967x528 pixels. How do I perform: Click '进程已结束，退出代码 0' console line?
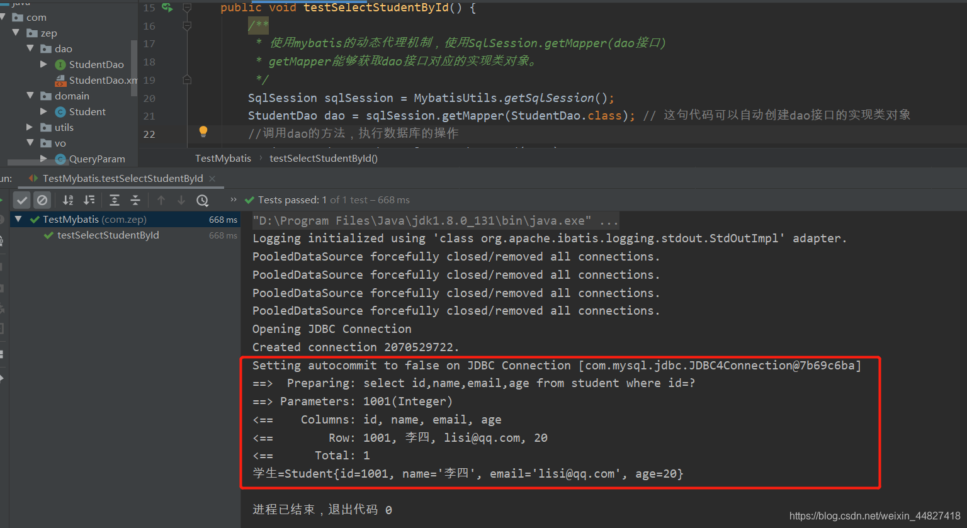click(322, 509)
